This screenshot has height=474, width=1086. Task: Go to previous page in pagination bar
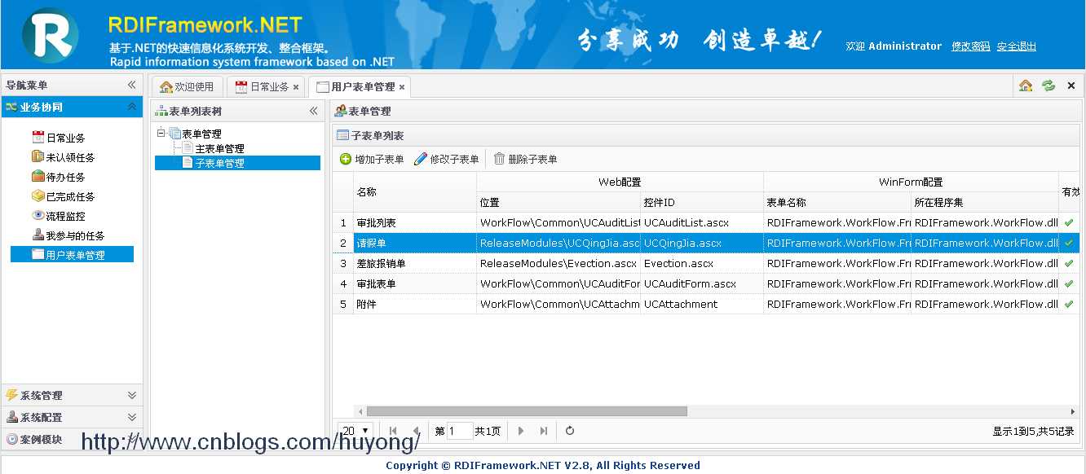pyautogui.click(x=416, y=431)
